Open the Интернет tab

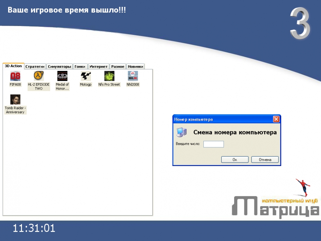(98, 67)
